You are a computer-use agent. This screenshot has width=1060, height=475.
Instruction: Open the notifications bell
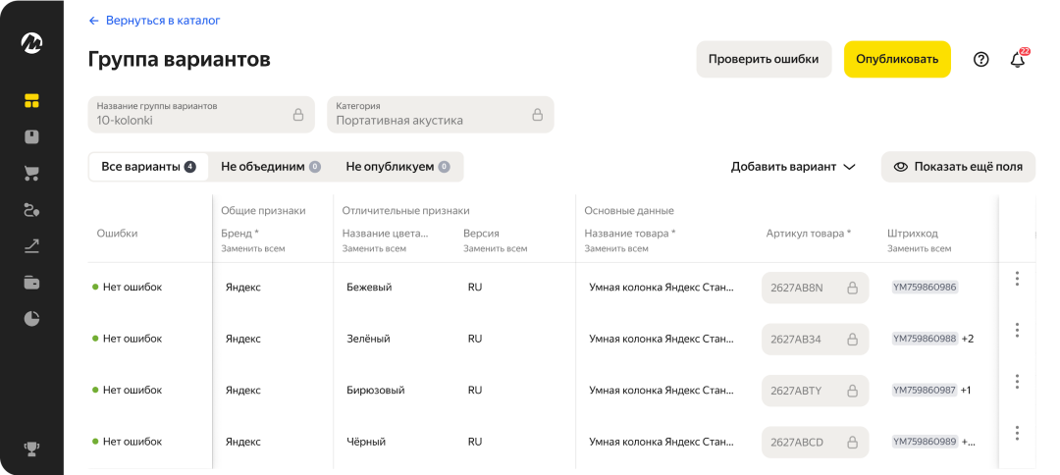[1018, 59]
